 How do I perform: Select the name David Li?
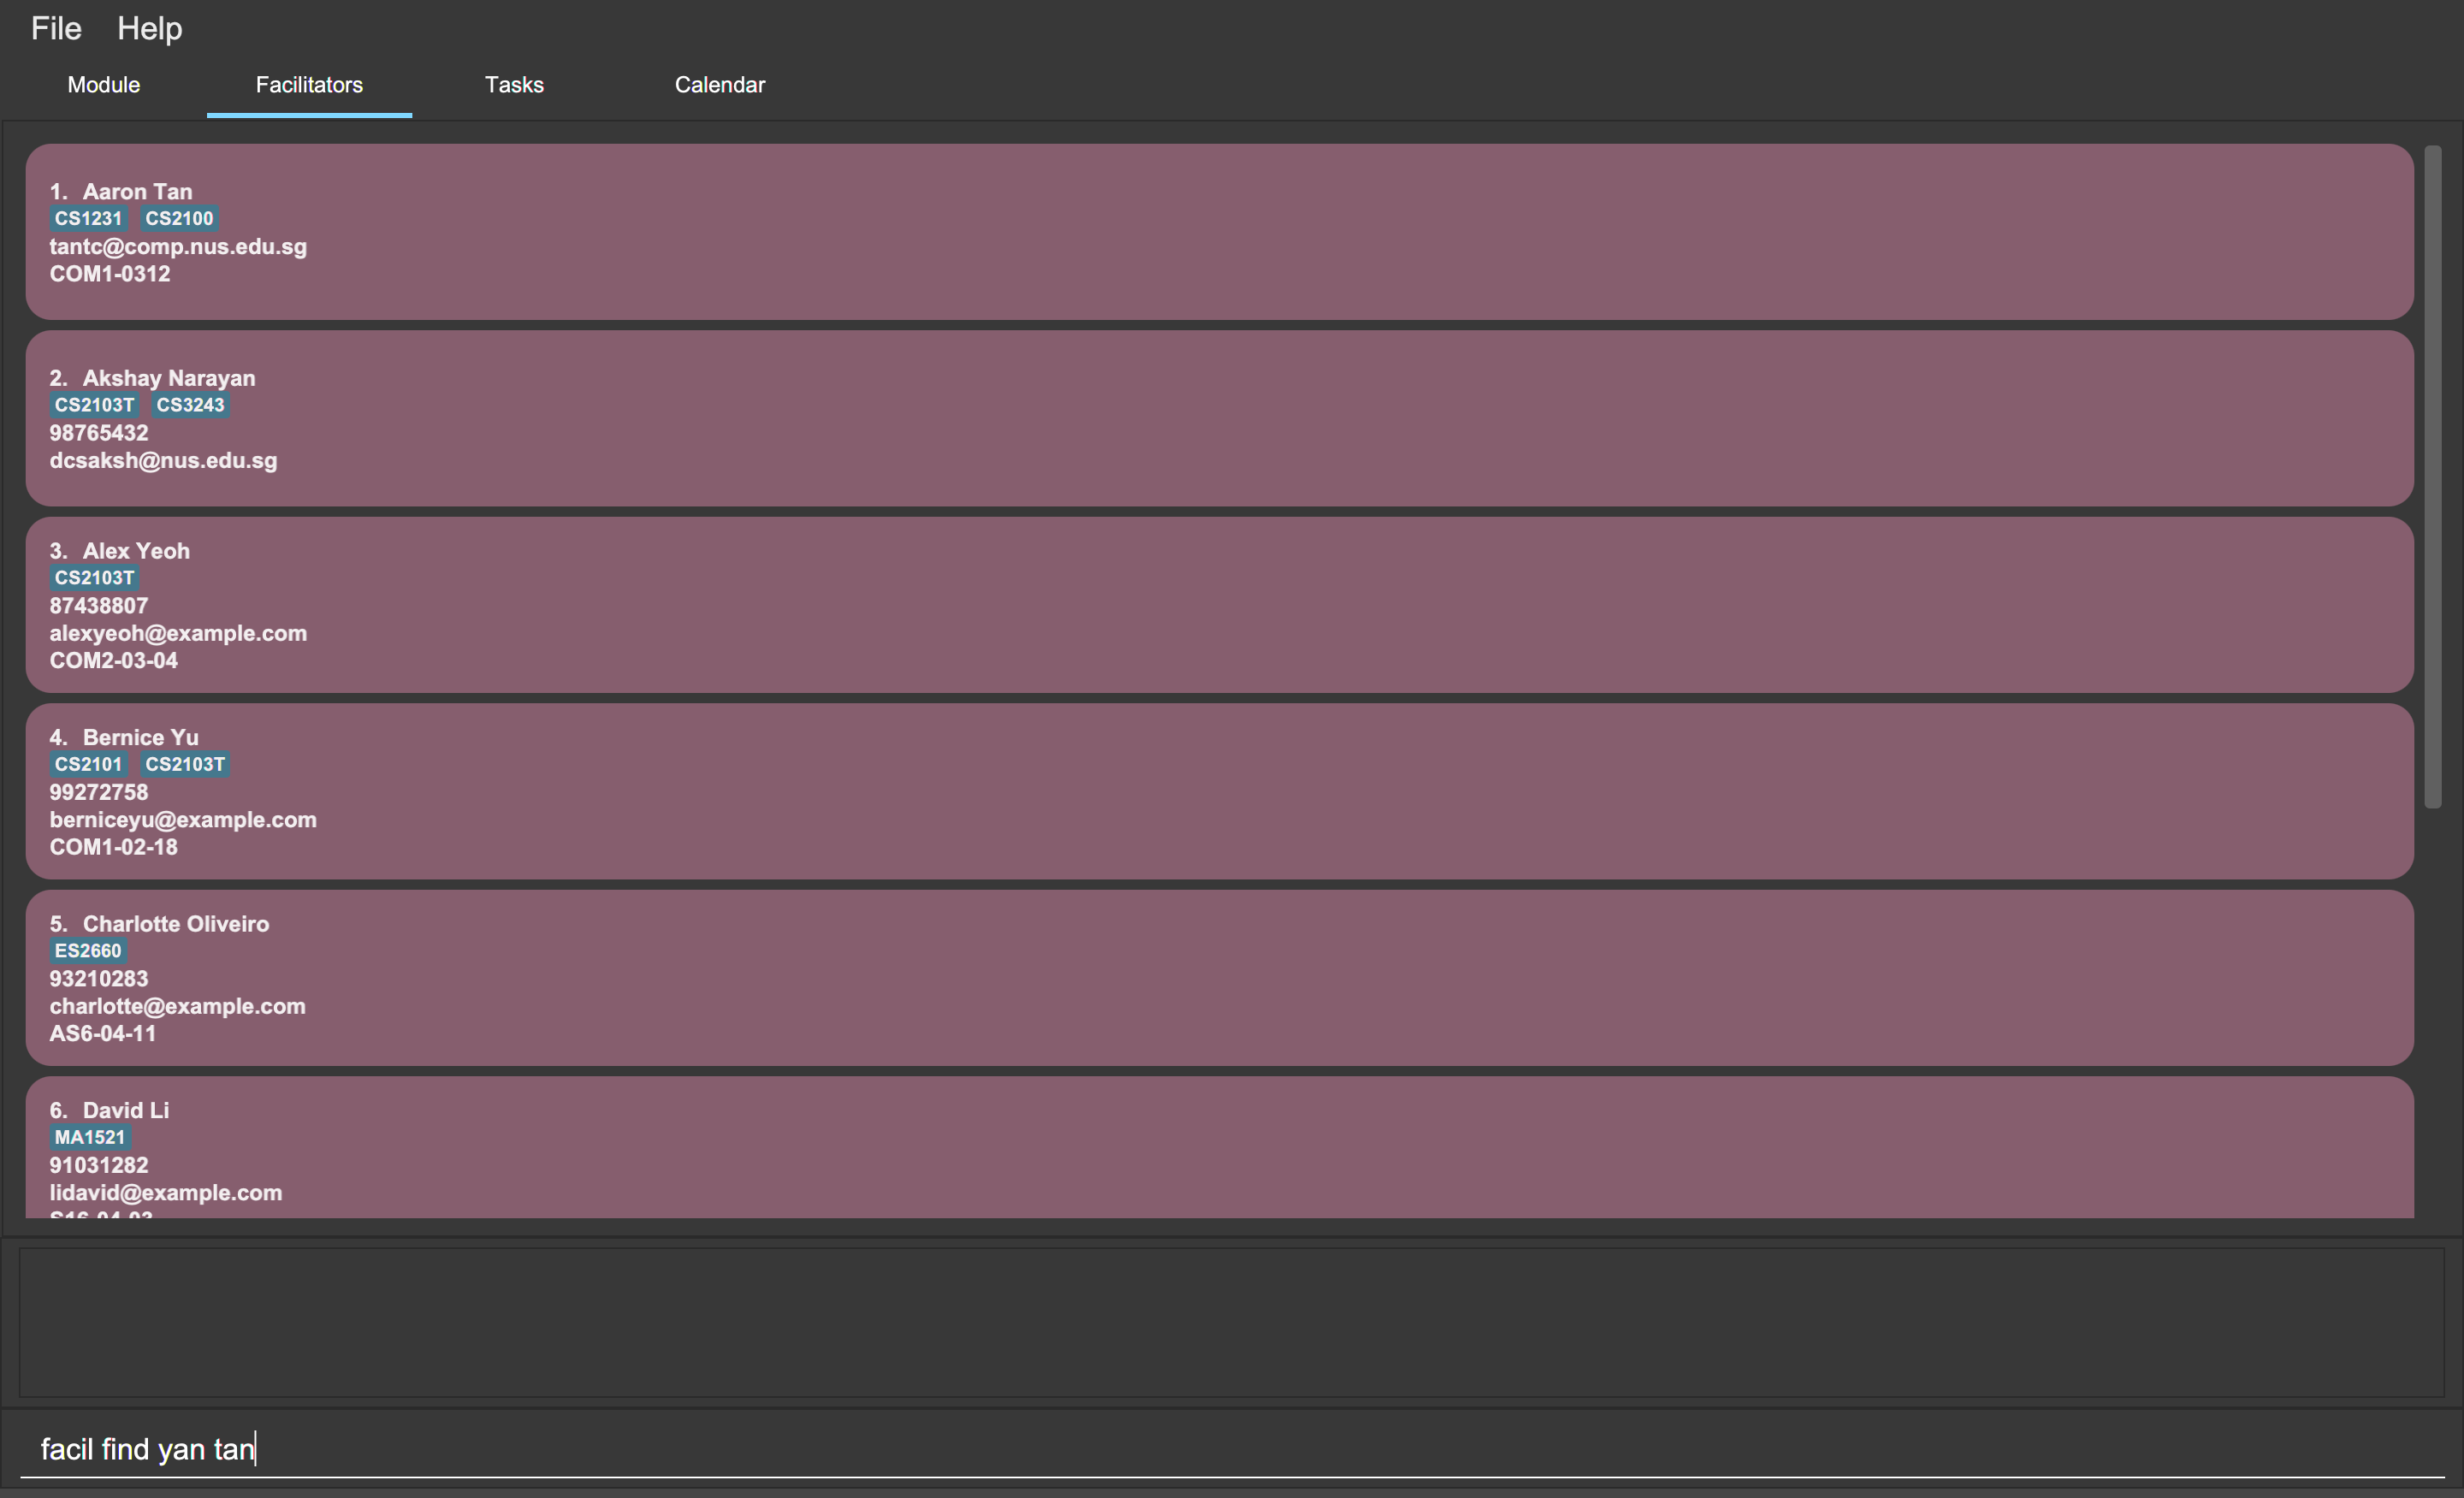coord(126,1110)
